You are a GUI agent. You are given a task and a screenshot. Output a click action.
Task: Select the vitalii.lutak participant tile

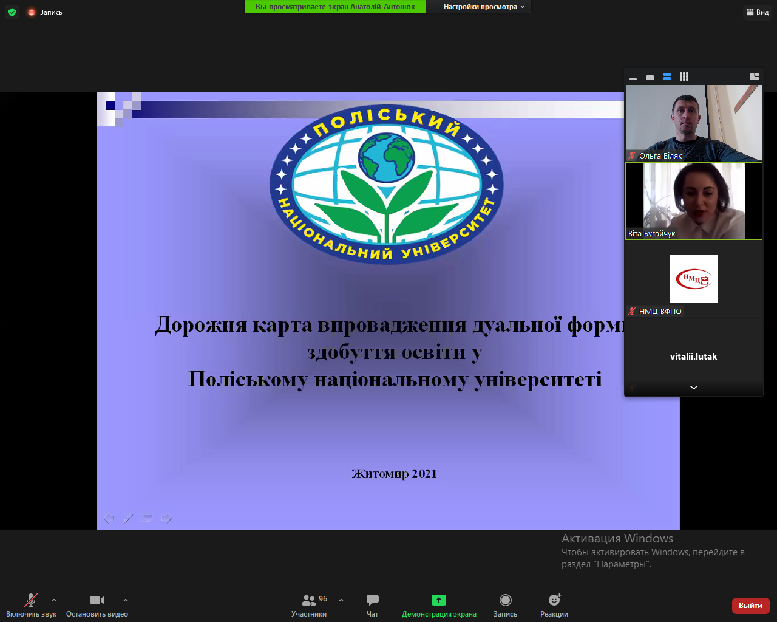[694, 357]
